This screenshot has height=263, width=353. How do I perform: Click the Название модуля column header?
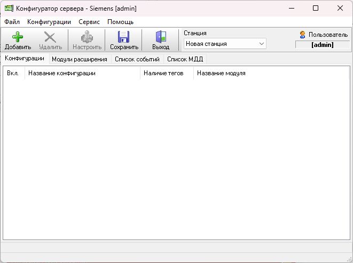(x=221, y=73)
